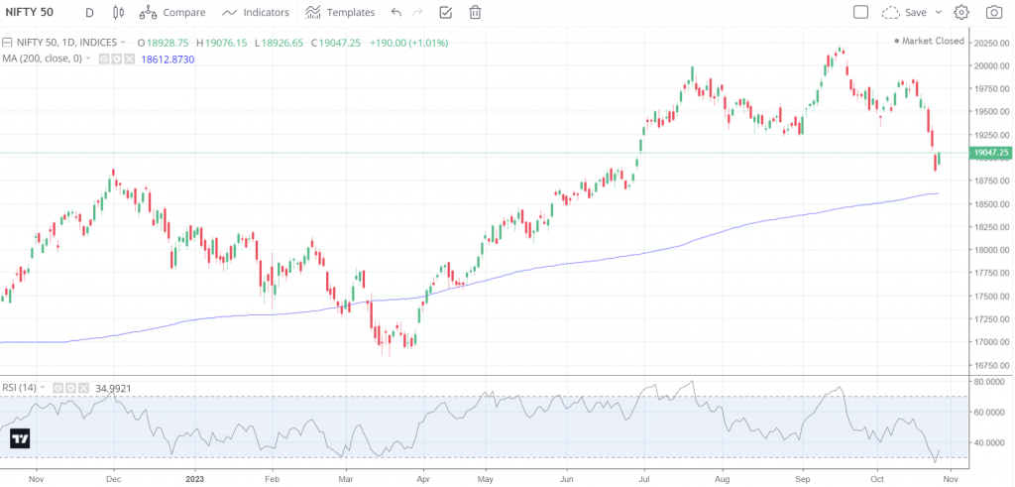Open MA indicator settings gear

117,59
